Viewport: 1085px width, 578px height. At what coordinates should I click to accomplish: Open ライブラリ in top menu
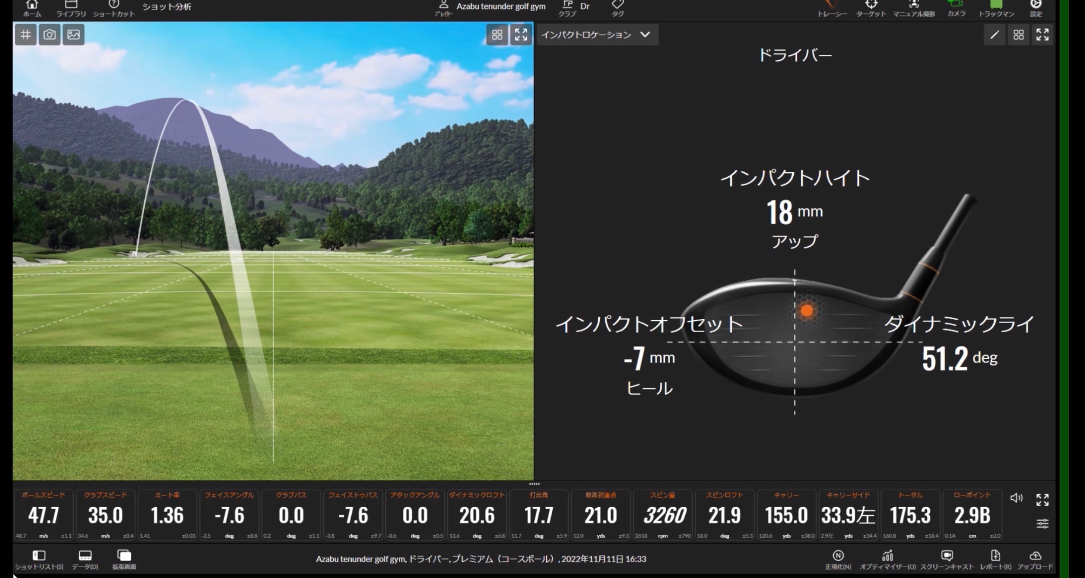pyautogui.click(x=71, y=8)
